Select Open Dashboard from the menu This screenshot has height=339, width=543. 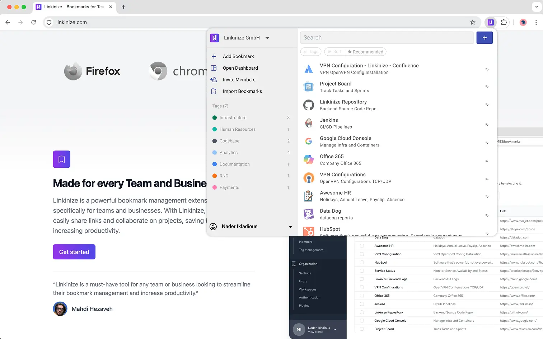(x=240, y=68)
